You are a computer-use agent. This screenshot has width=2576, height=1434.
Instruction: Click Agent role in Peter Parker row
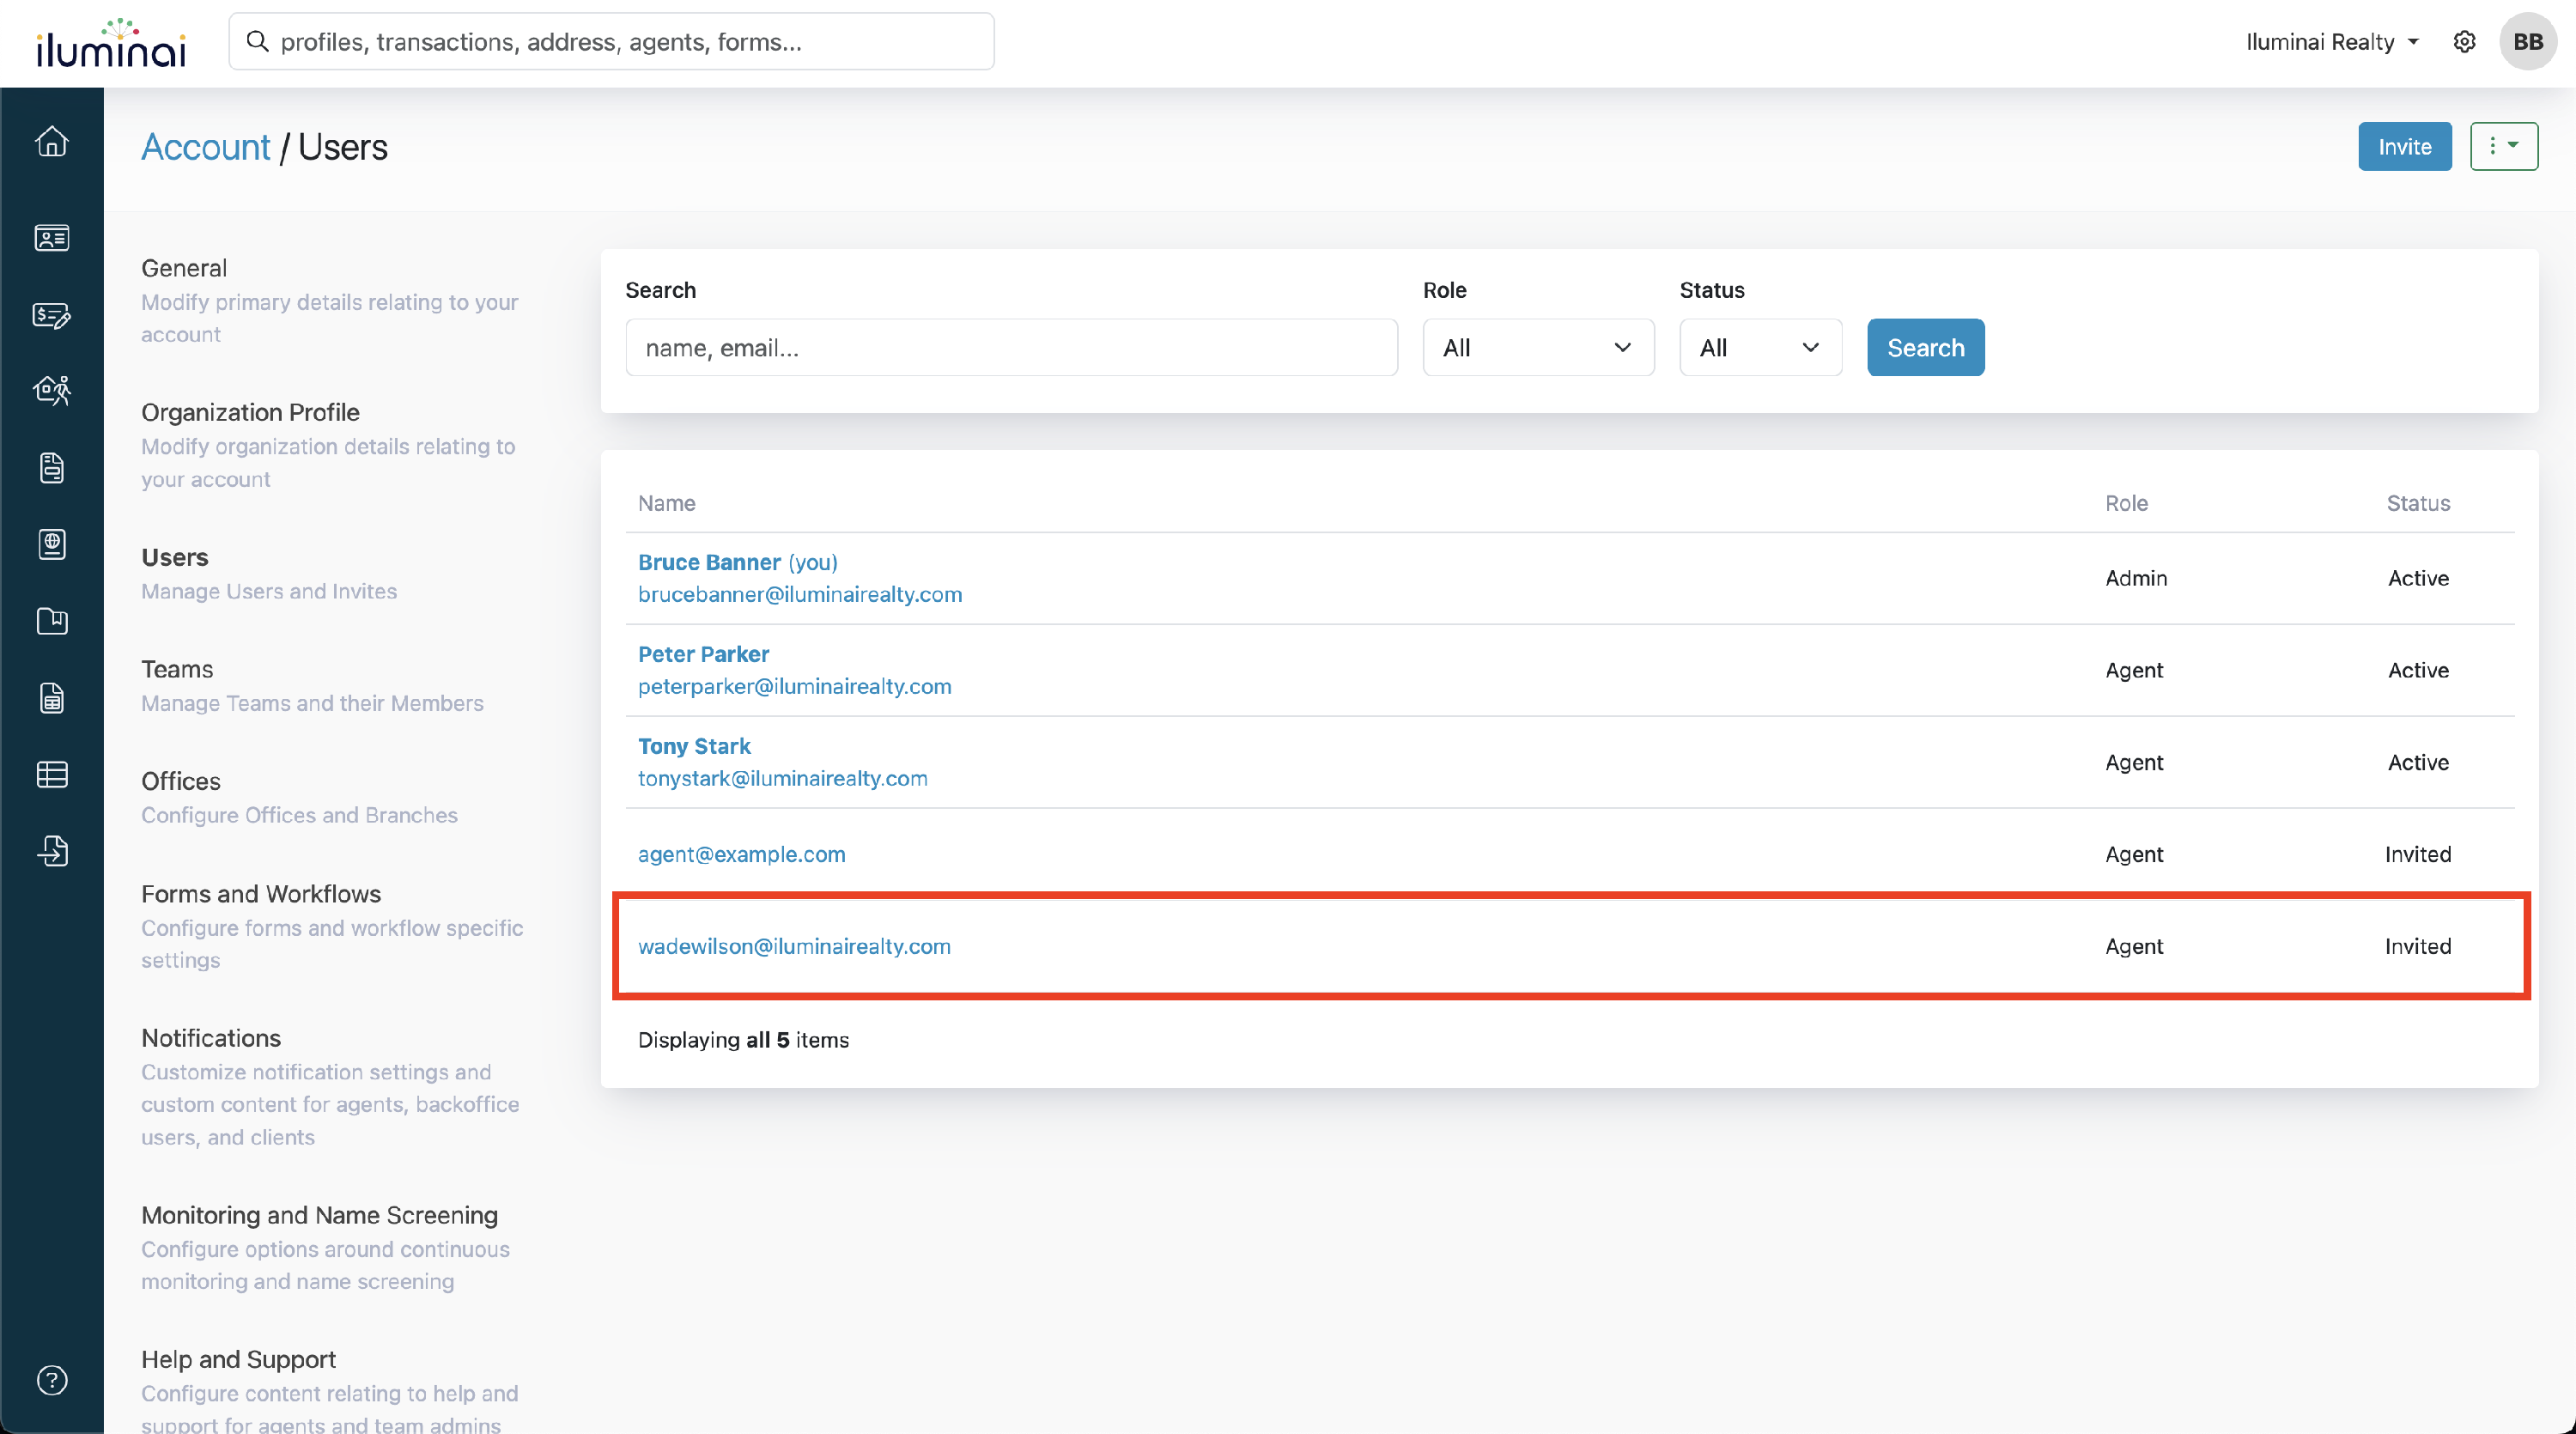tap(2134, 670)
